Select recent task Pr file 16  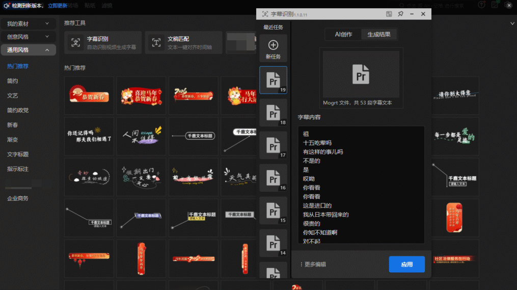tap(273, 178)
